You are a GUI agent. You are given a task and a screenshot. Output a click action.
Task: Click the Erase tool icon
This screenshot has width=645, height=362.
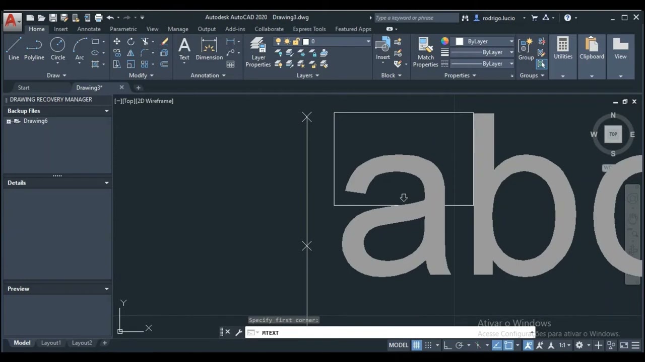click(164, 41)
